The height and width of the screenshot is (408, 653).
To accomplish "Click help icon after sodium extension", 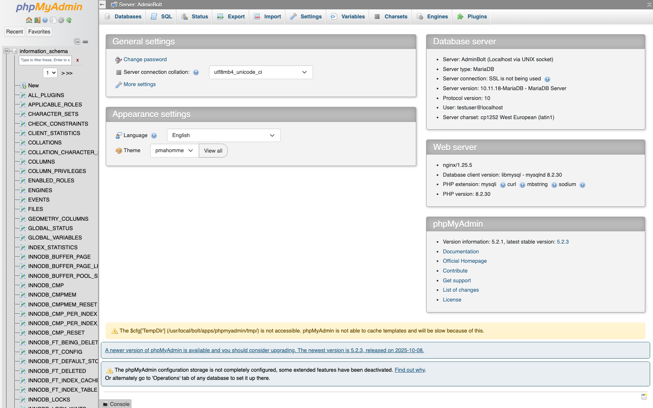I will (582, 185).
